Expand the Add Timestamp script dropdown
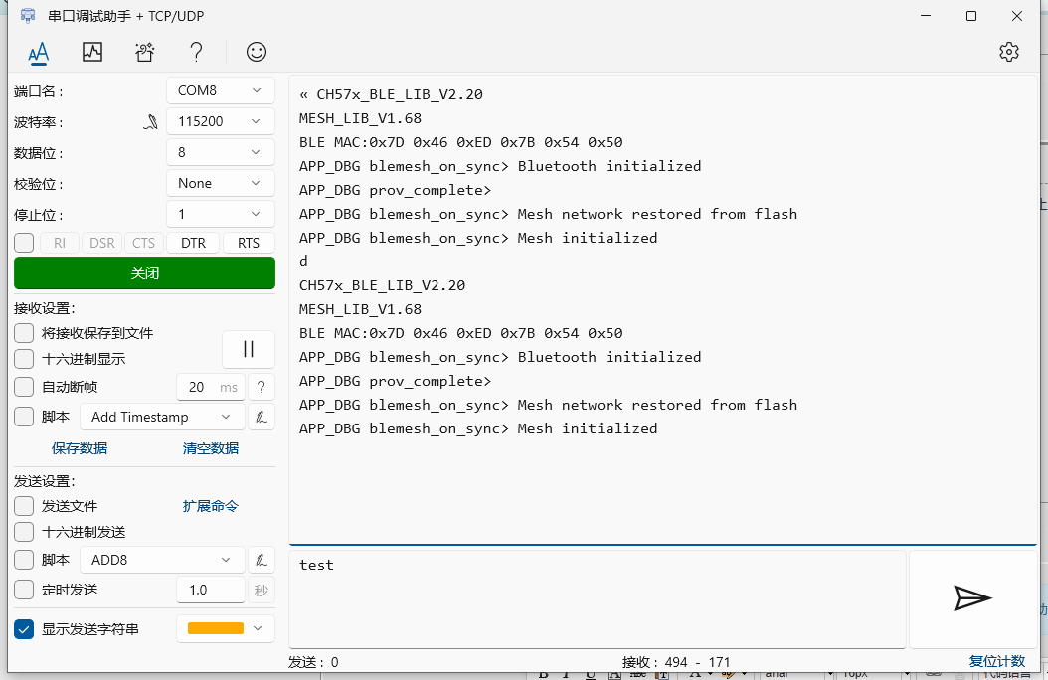 (x=161, y=417)
